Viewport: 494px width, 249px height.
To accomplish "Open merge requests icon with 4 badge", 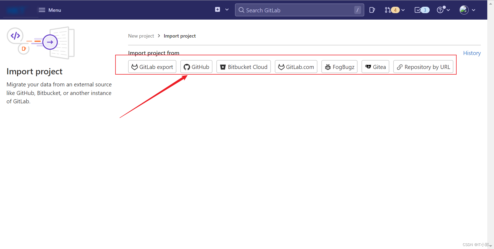I will coord(392,10).
